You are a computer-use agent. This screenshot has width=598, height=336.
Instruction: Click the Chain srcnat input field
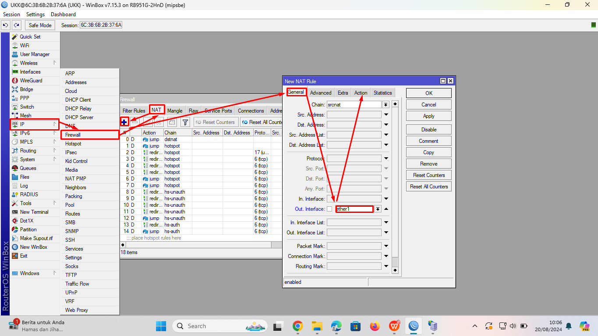tap(354, 105)
